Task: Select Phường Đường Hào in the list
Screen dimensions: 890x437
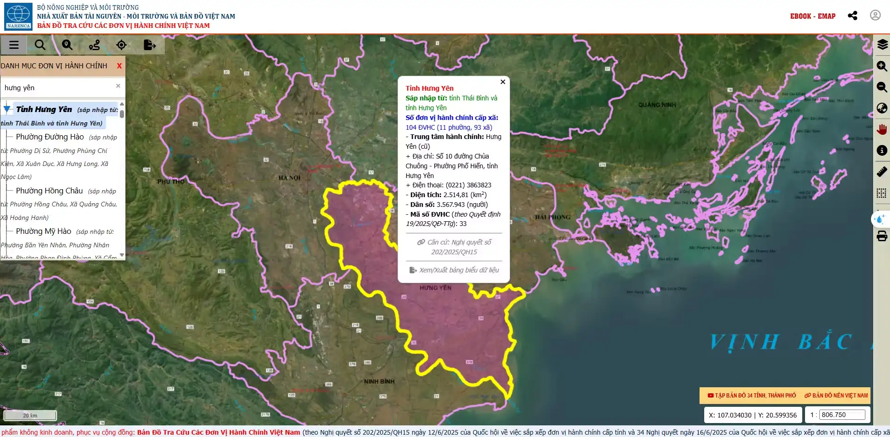Action: click(x=50, y=137)
